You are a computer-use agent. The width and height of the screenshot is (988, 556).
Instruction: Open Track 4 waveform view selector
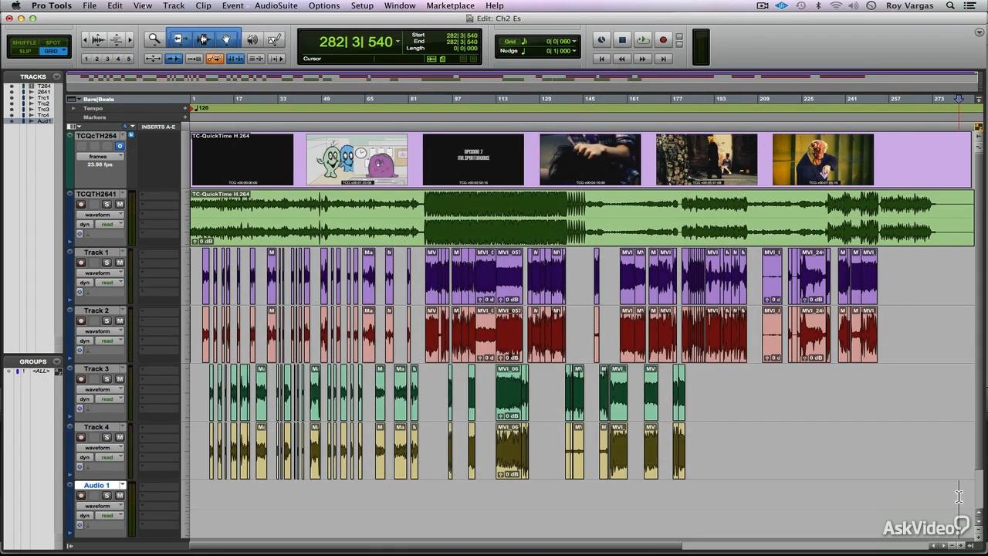click(98, 448)
